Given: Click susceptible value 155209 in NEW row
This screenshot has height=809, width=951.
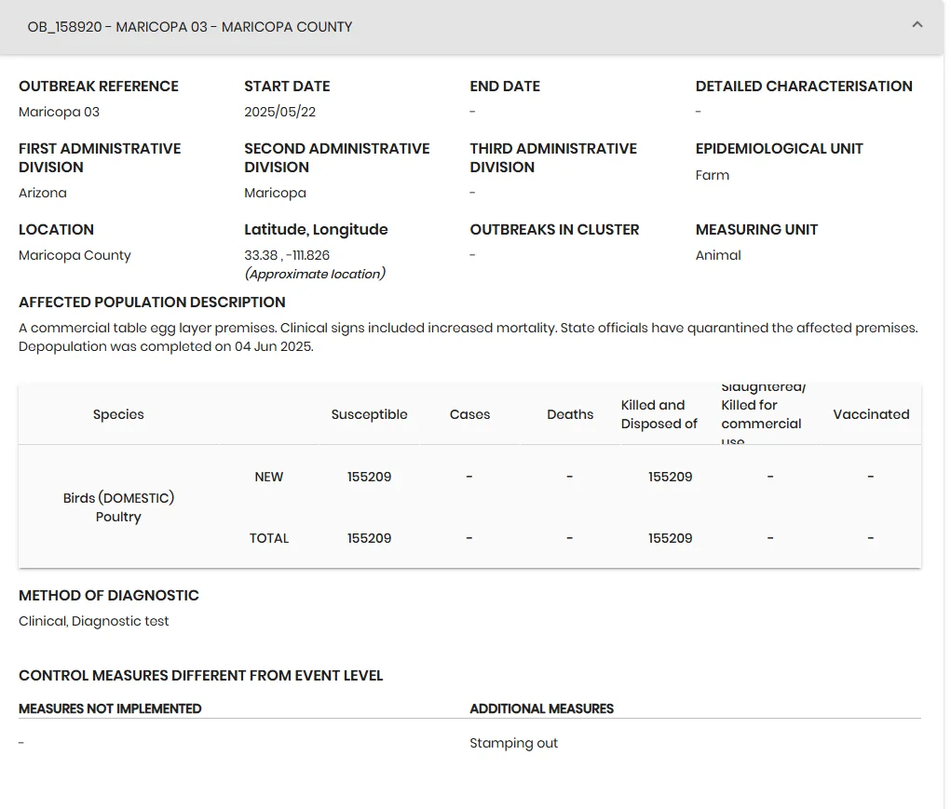Looking at the screenshot, I should click(369, 478).
